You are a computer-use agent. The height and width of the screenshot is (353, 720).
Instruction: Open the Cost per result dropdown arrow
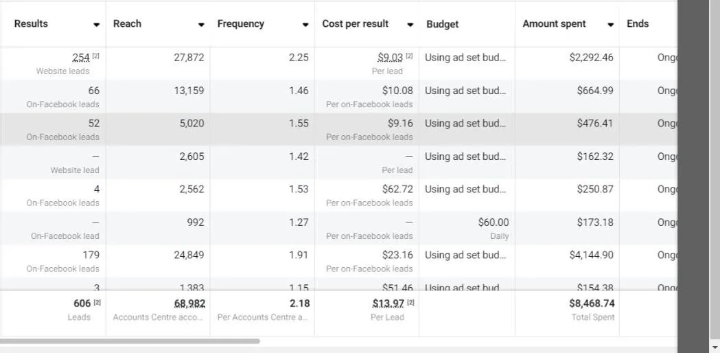pos(410,25)
